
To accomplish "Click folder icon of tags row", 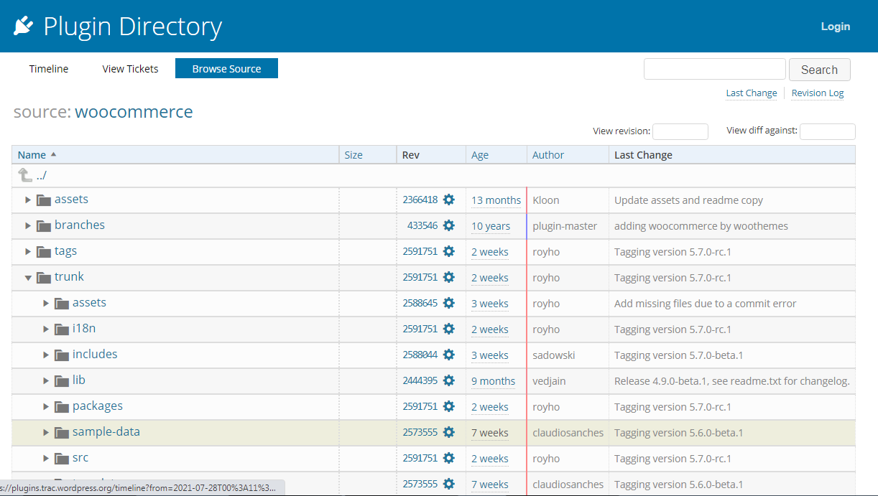I will click(44, 251).
